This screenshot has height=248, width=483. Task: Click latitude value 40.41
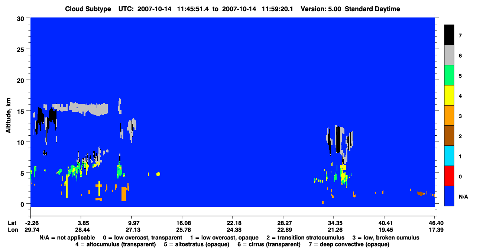pos(384,223)
